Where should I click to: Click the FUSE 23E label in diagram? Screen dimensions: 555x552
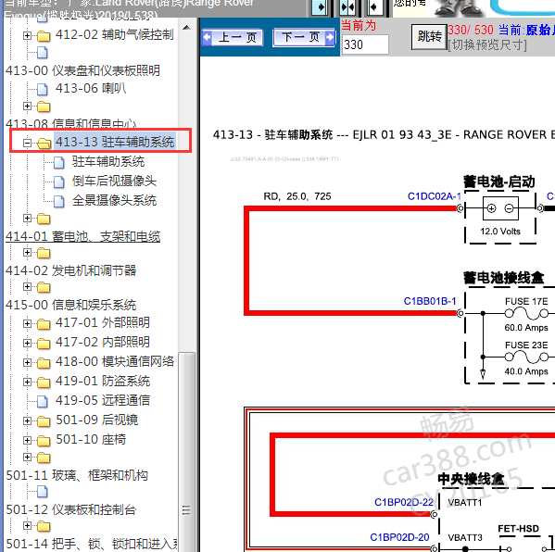pyautogui.click(x=526, y=345)
